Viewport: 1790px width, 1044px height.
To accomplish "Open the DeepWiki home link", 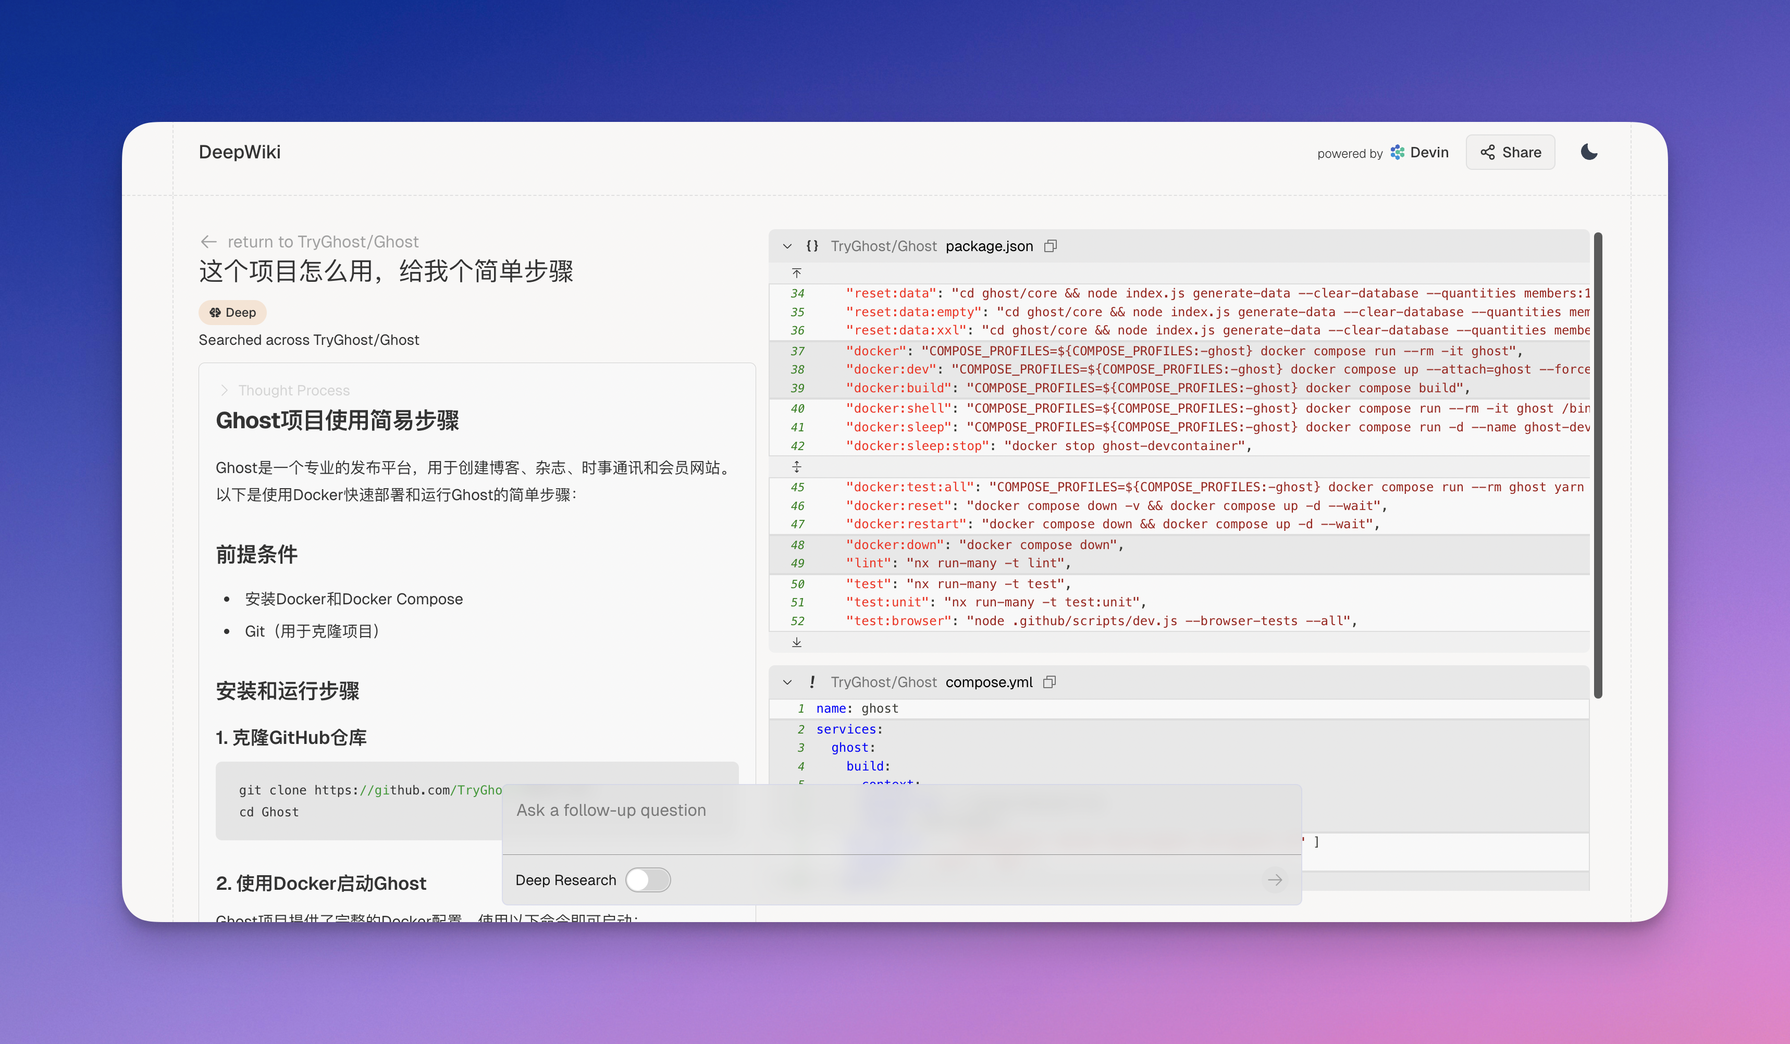I will (x=239, y=152).
